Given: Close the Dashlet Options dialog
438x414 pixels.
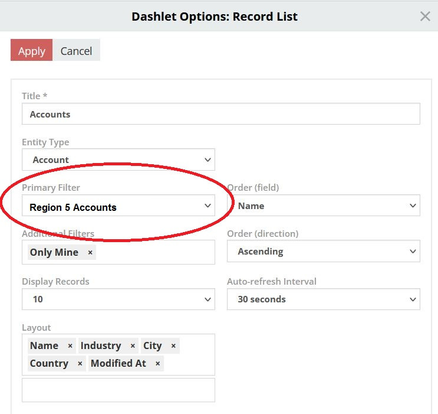Looking at the screenshot, I should pos(425,17).
